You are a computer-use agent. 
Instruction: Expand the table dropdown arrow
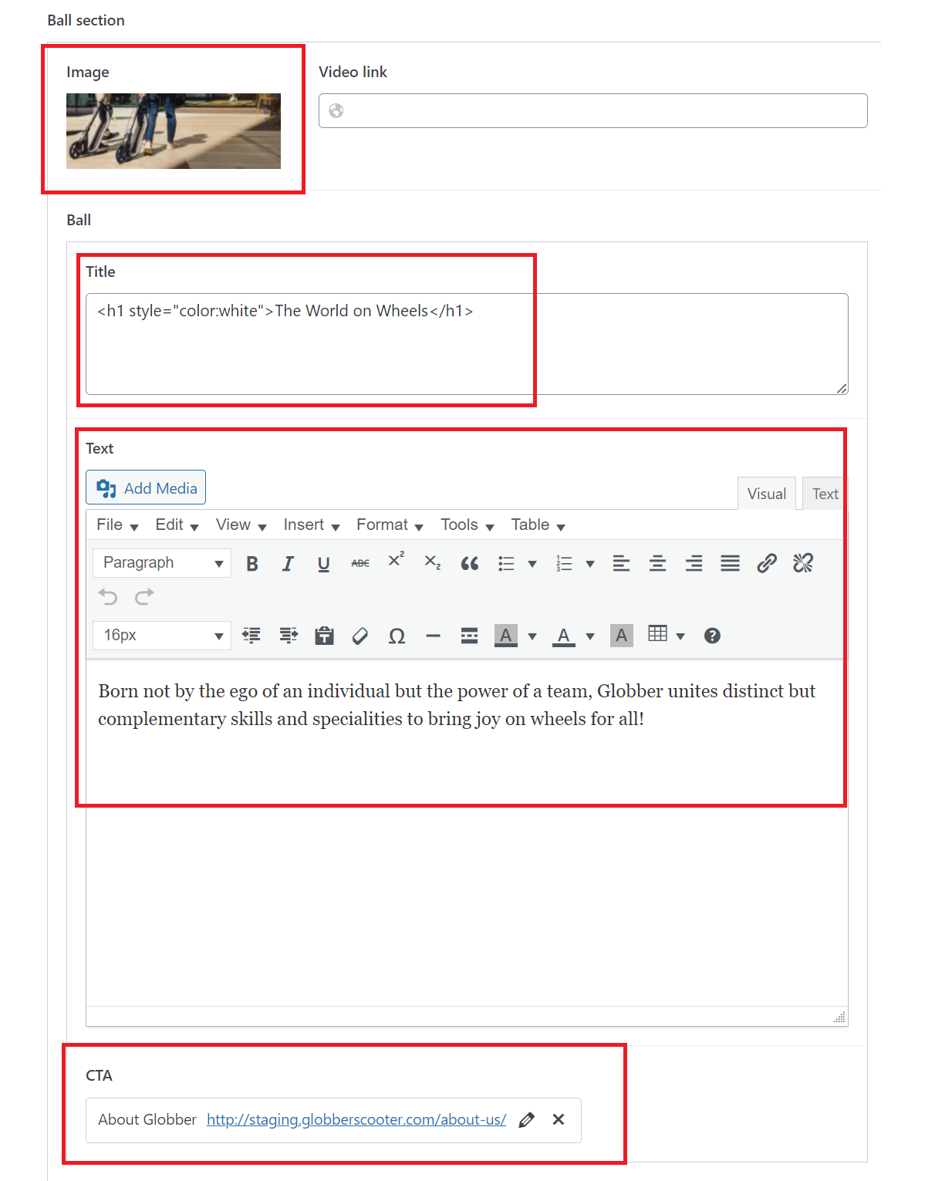point(680,636)
